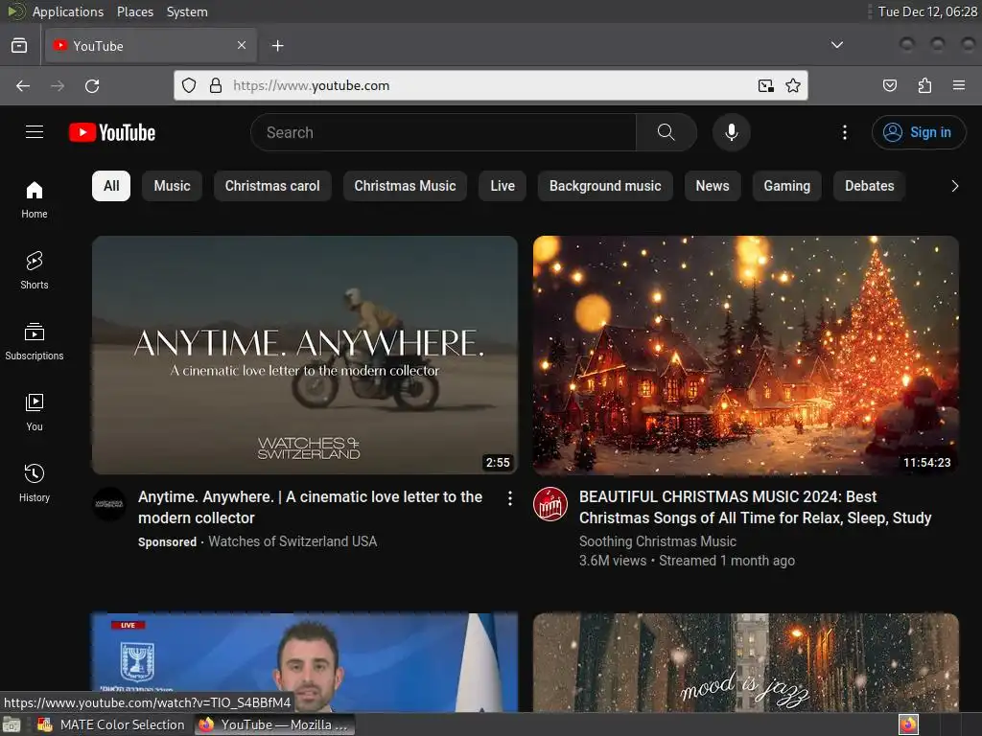This screenshot has height=736, width=982.
Task: Click the magnifier search button
Action: click(x=666, y=132)
